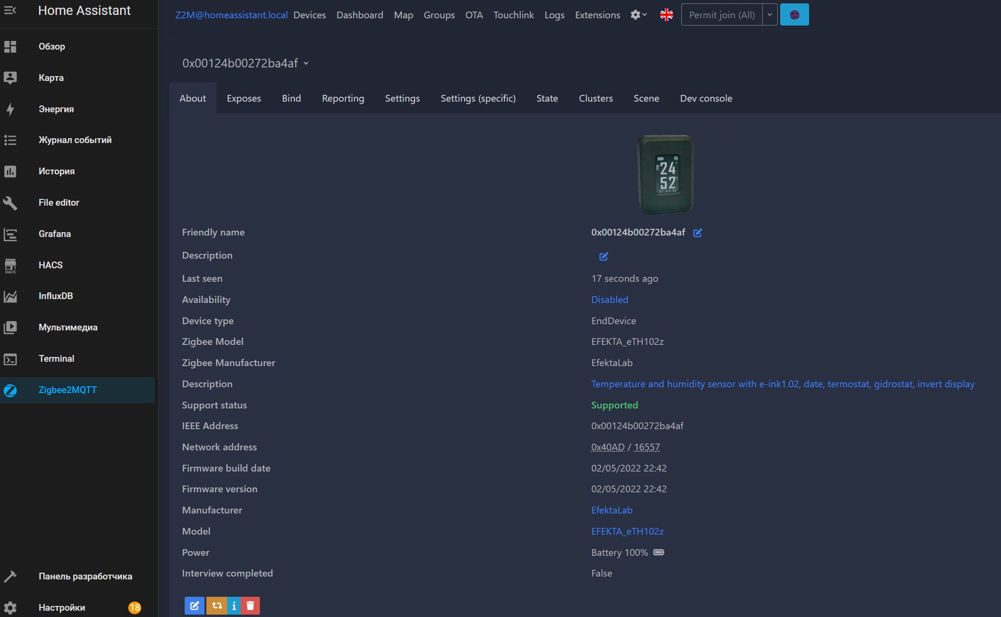This screenshot has height=617, width=1001.
Task: Switch to the Scene tab
Action: 646,98
